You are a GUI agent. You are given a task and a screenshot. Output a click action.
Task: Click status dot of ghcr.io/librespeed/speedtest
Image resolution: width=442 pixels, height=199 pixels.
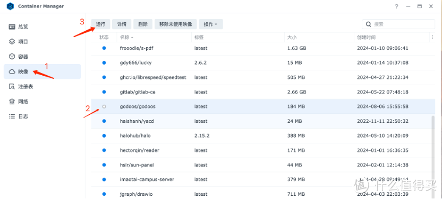click(x=104, y=77)
